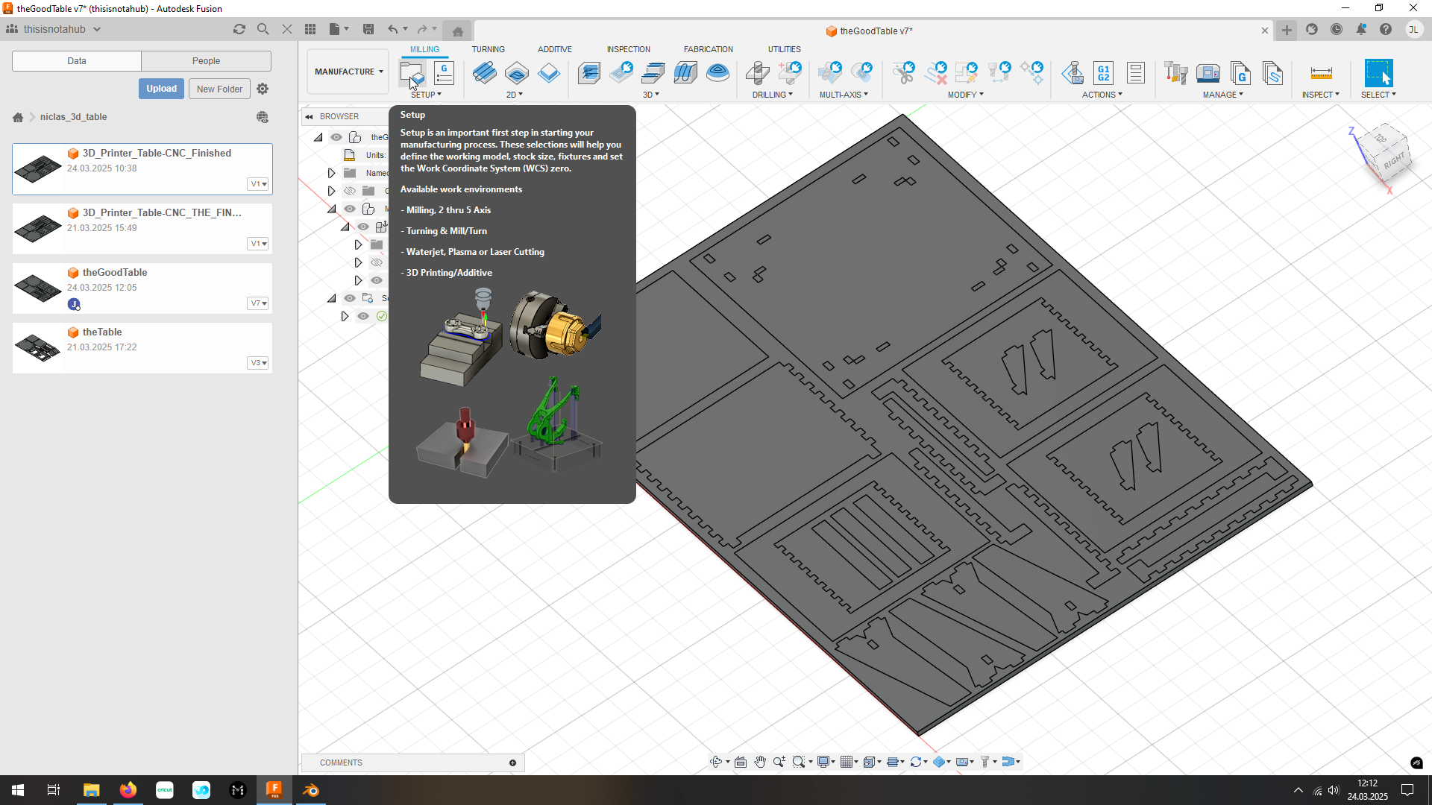The height and width of the screenshot is (805, 1432).
Task: Open the SETUP panel dropdown
Action: point(426,95)
